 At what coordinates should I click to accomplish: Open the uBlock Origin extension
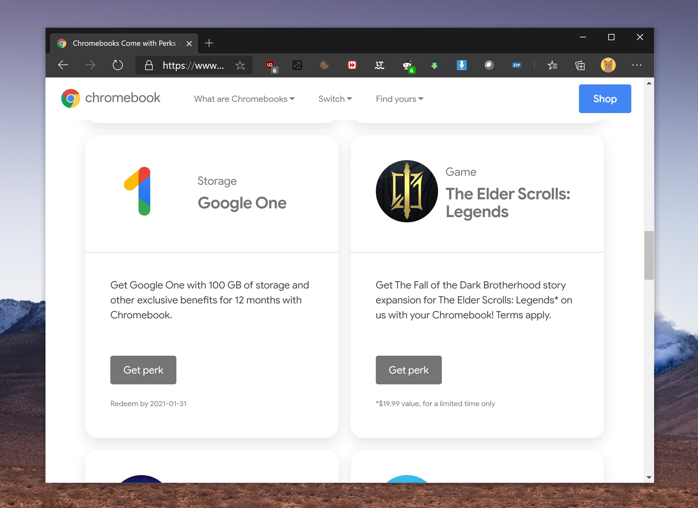click(x=270, y=65)
